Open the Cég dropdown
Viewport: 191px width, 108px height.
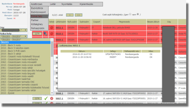click(14, 30)
